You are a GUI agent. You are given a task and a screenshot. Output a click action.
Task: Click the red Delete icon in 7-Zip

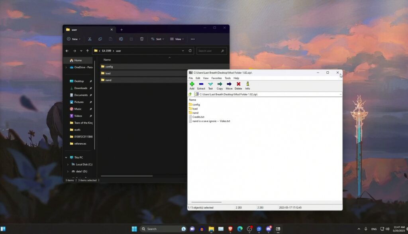pos(238,85)
